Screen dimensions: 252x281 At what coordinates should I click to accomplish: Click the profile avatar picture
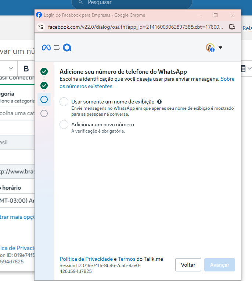tap(210, 48)
